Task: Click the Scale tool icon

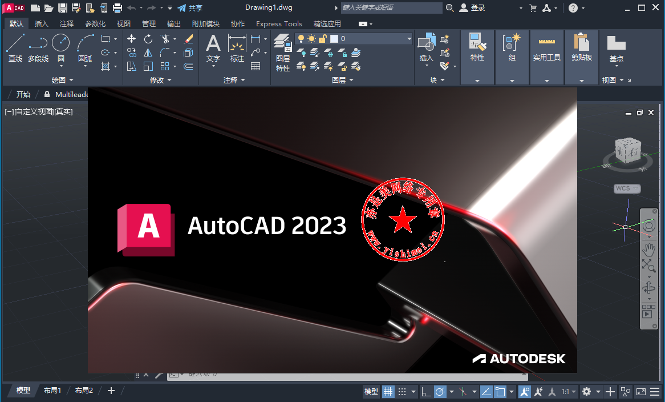Action: click(x=148, y=66)
